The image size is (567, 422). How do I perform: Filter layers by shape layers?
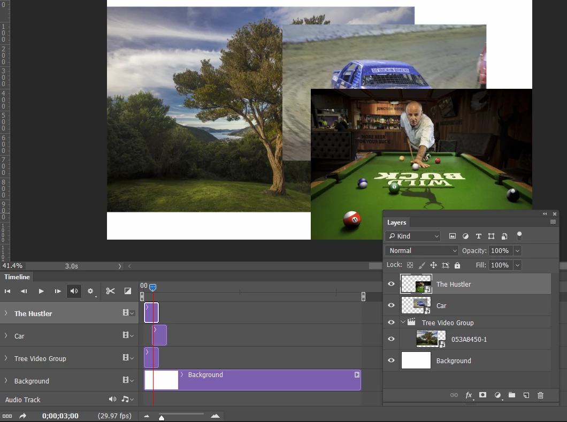[x=491, y=236]
